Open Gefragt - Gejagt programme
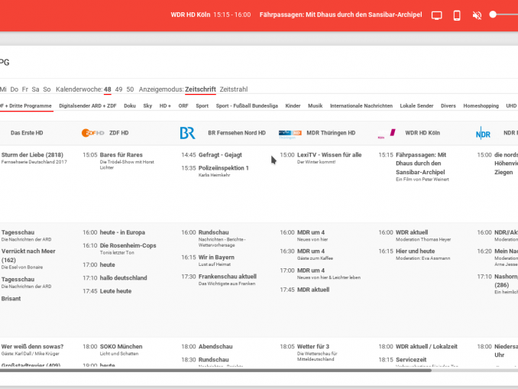 point(220,154)
